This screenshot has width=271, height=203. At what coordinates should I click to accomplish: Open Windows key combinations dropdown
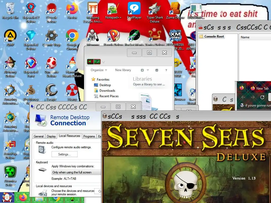[x=76, y=172]
